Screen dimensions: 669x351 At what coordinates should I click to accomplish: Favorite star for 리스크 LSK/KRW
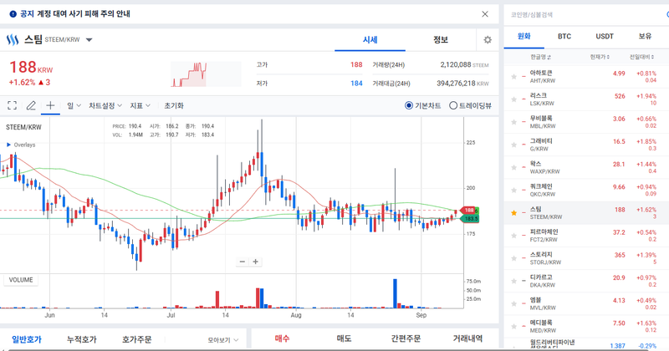coord(513,99)
